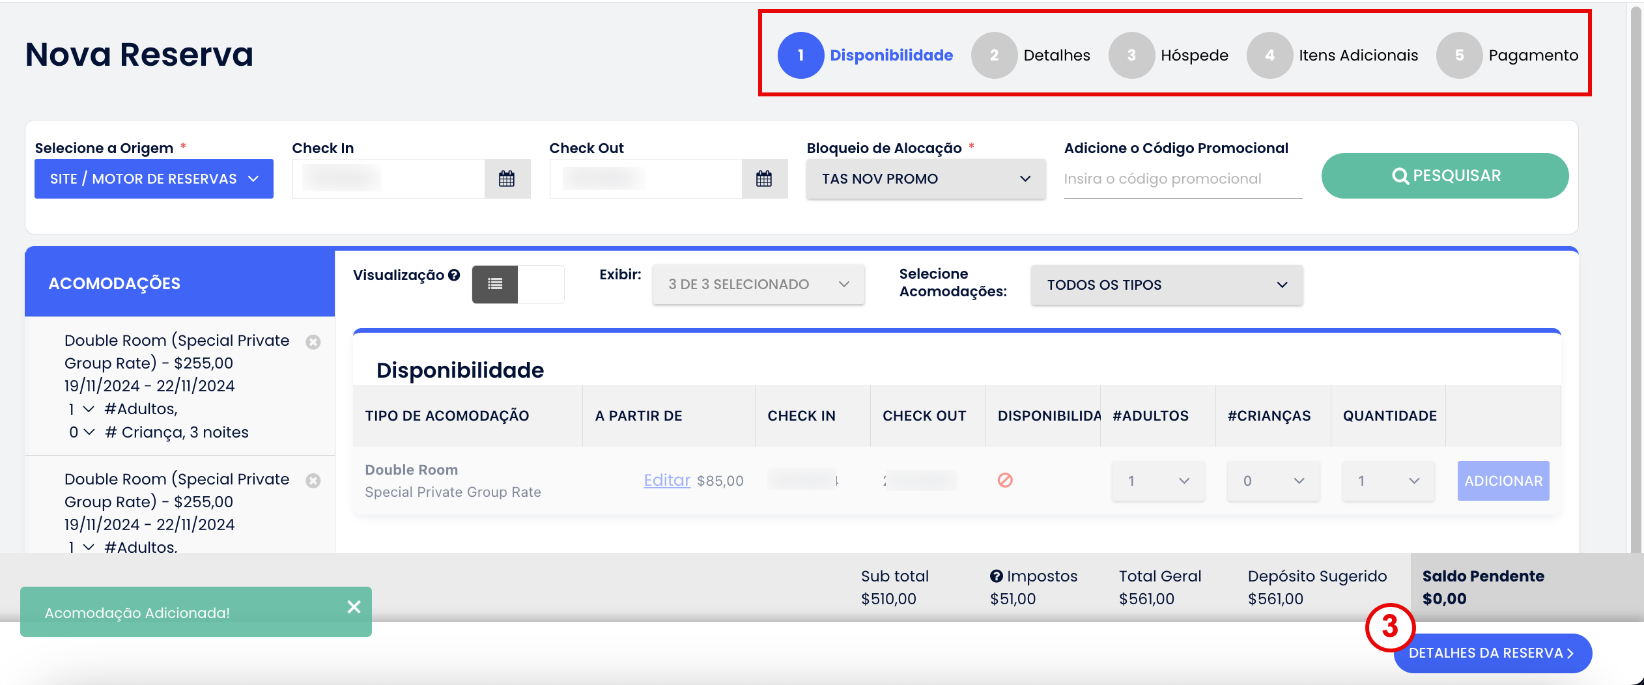Open the Check Out calendar picker
This screenshot has height=685, width=1644.
coord(764,178)
